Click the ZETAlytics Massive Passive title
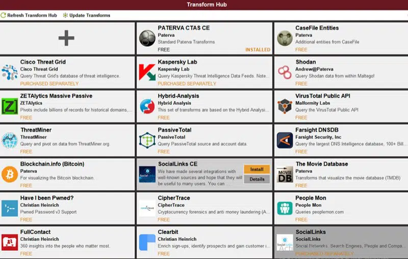Screen dimensions: 408x259 click(x=56, y=96)
